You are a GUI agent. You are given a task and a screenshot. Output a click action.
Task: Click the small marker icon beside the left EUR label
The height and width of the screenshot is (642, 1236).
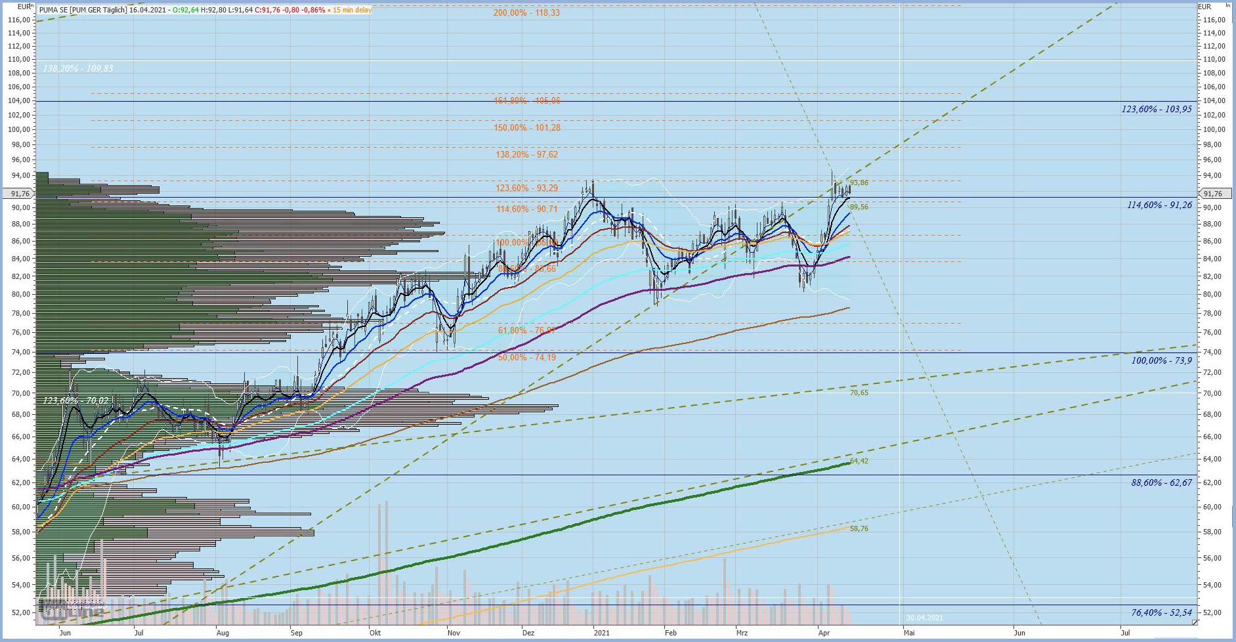(x=33, y=7)
